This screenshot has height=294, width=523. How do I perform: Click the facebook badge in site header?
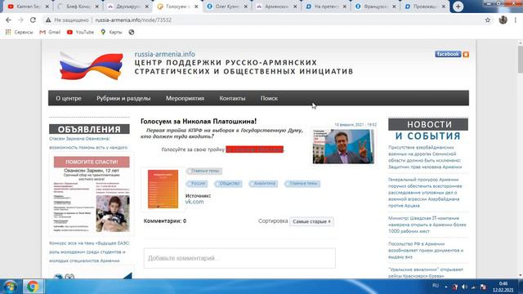click(x=448, y=54)
